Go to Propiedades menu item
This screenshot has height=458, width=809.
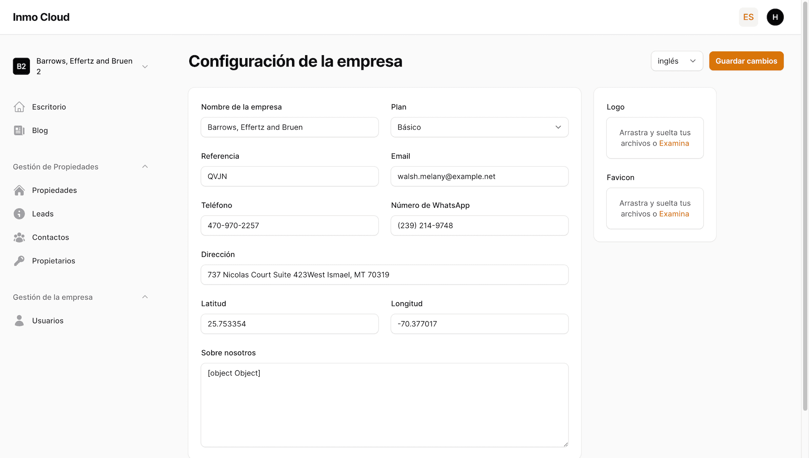tap(54, 190)
